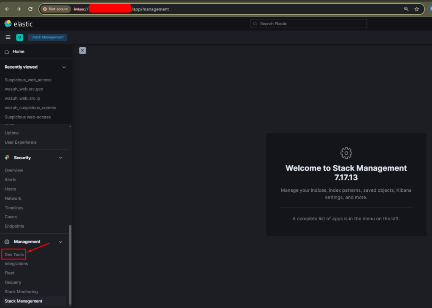Open the hamburger navigation menu
The image size is (432, 308).
(8, 37)
